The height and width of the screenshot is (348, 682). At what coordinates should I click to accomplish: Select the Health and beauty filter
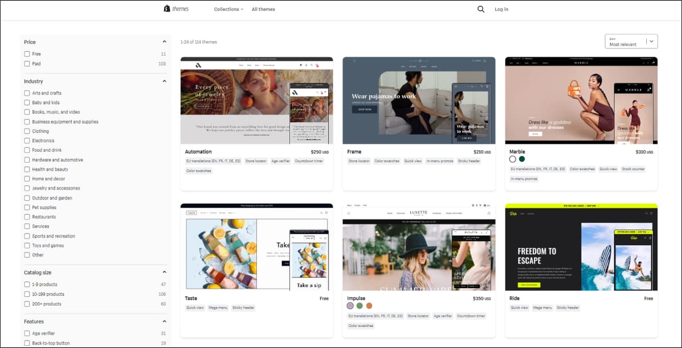coord(27,169)
